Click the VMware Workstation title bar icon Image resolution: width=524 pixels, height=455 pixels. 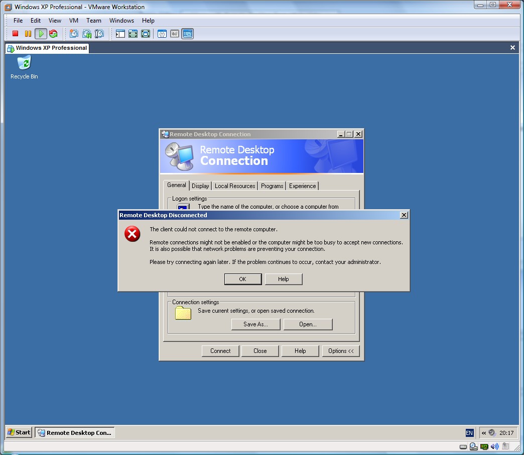(8, 7)
